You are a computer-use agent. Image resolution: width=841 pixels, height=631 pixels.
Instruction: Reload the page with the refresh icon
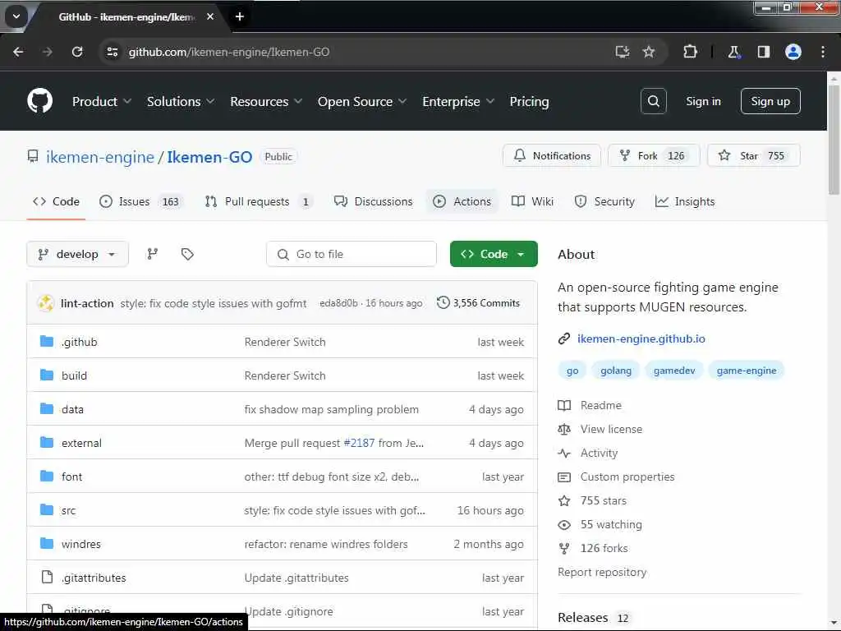coord(77,52)
